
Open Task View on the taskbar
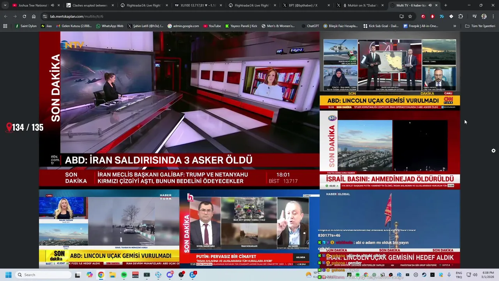click(x=78, y=275)
